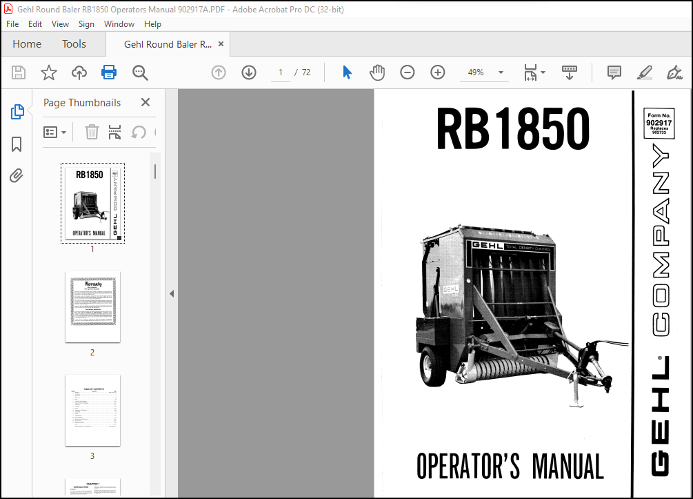The image size is (693, 499).
Task: Select the Highlight text pen tool
Action: coord(644,72)
